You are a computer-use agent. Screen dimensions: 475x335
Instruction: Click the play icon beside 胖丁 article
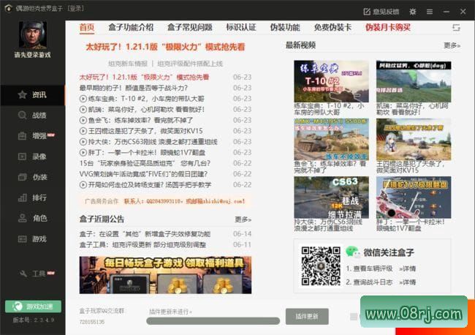tap(83, 152)
